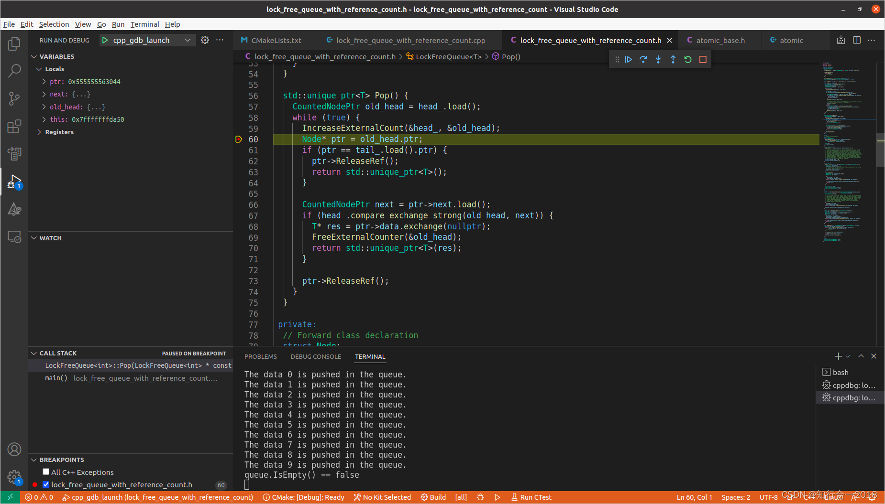
Task: Open the Terminal menu
Action: (144, 24)
